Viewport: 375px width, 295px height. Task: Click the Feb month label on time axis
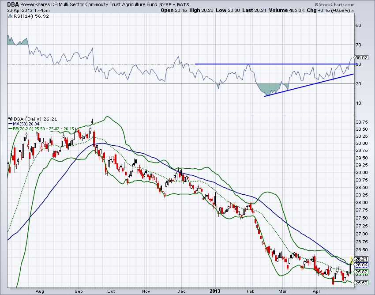click(250, 291)
